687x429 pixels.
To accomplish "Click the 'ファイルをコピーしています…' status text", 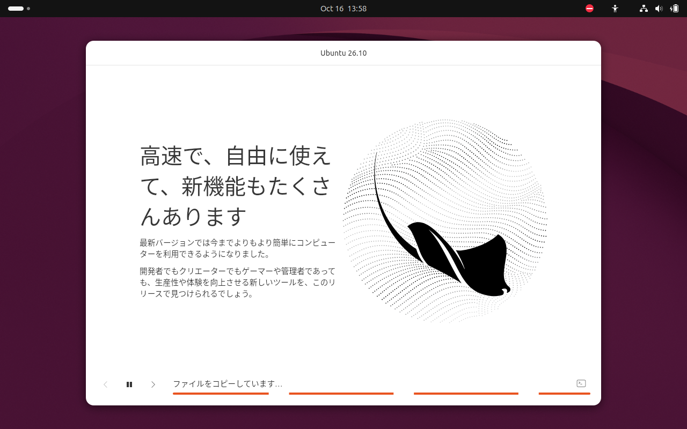I will [228, 383].
